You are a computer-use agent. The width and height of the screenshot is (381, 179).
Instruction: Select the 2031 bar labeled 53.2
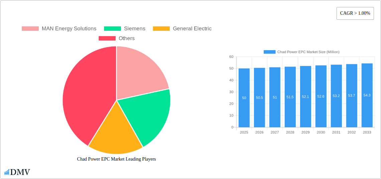[x=336, y=96]
